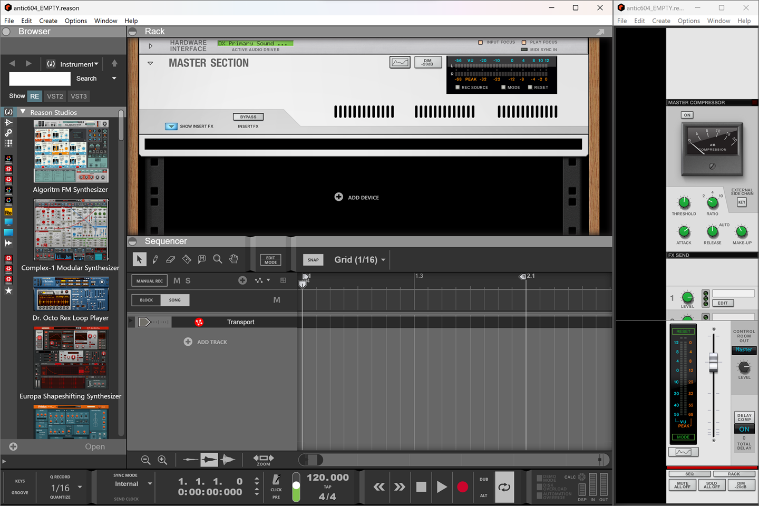Click the ADD DEVICE button in rack
The width and height of the screenshot is (759, 506).
357,197
